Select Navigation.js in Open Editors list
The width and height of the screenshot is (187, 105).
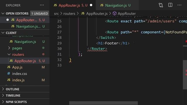tap(25, 26)
